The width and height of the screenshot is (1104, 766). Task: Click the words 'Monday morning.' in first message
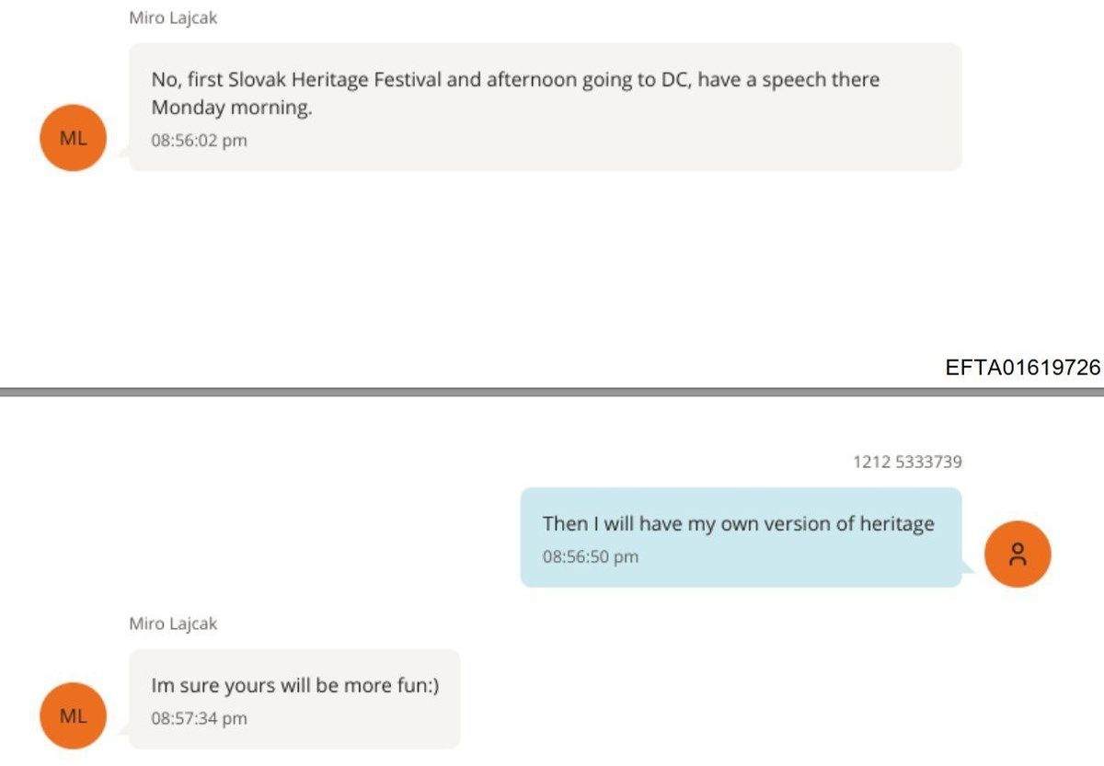click(232, 108)
